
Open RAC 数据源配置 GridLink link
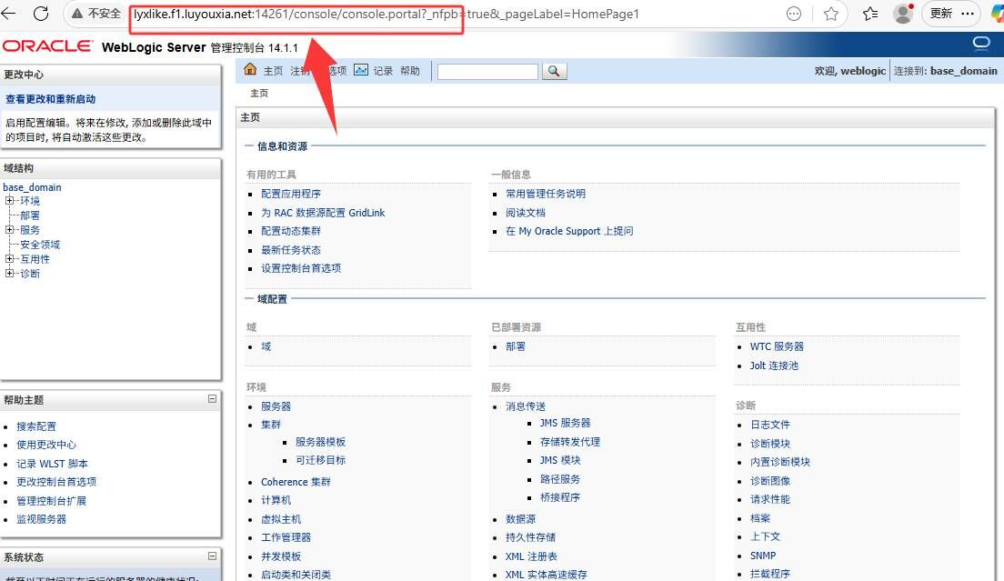click(323, 213)
